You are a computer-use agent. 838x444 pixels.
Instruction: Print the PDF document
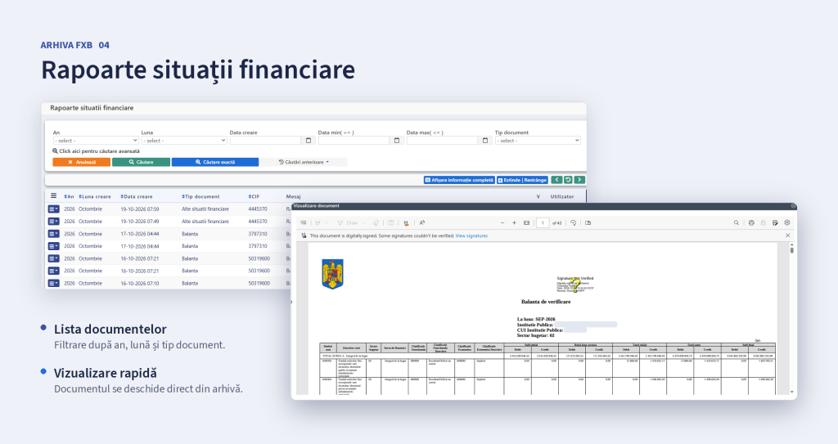tap(751, 222)
